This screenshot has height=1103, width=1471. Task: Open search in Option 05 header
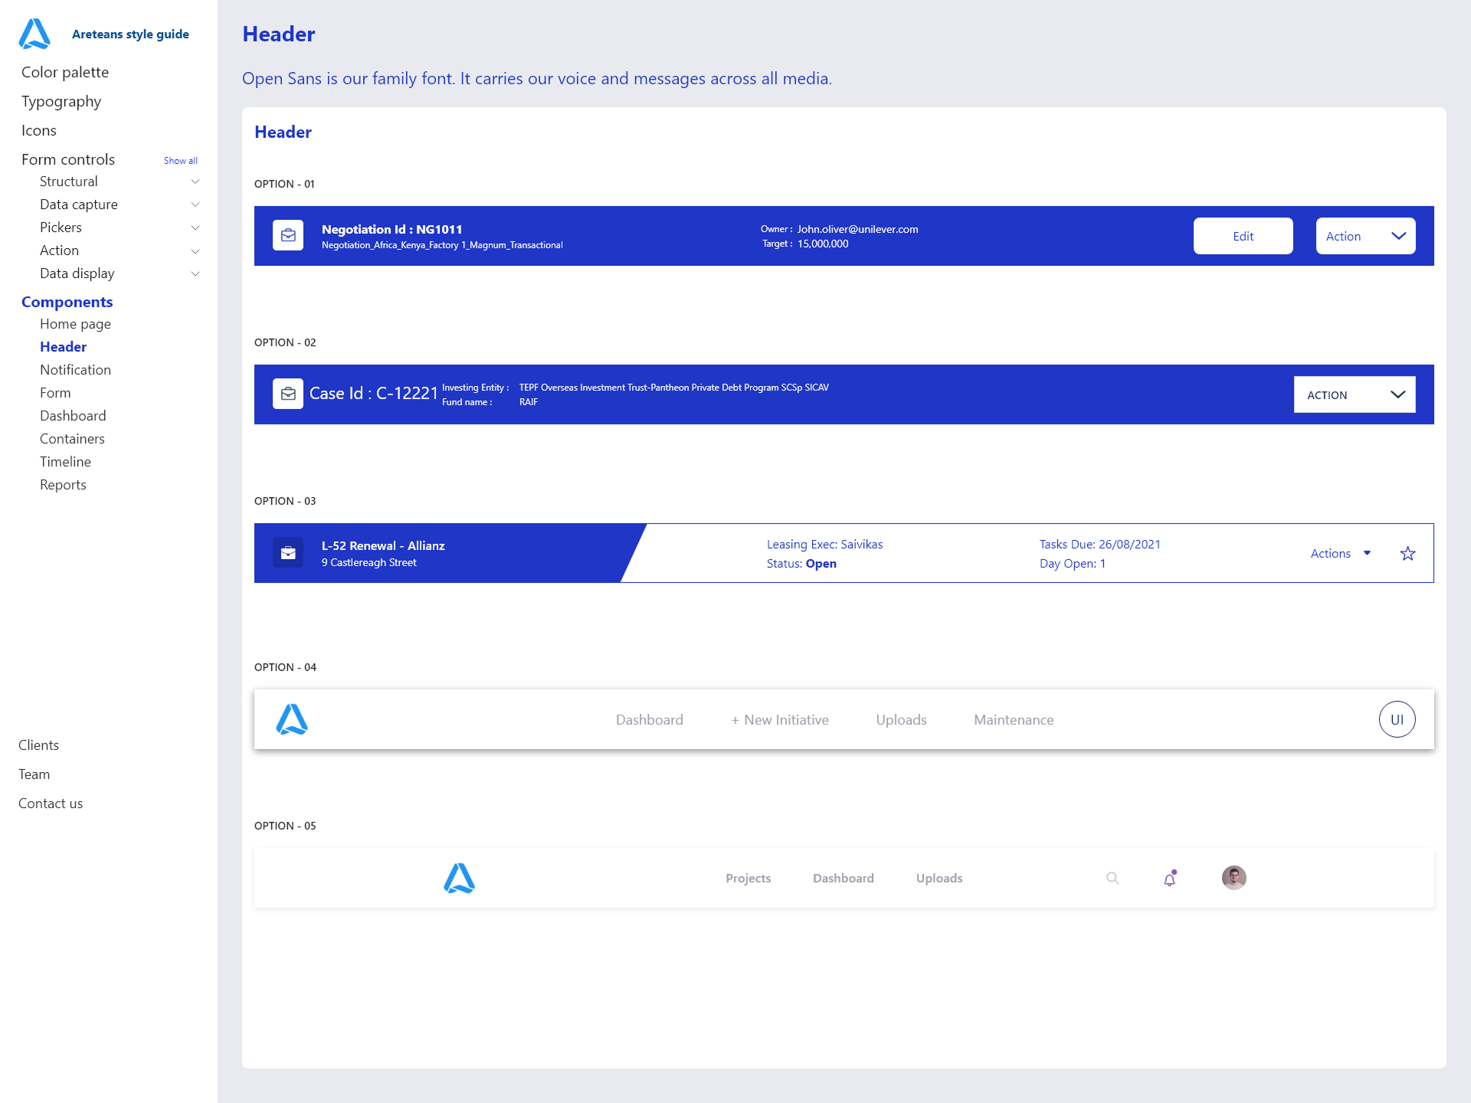[1112, 879]
